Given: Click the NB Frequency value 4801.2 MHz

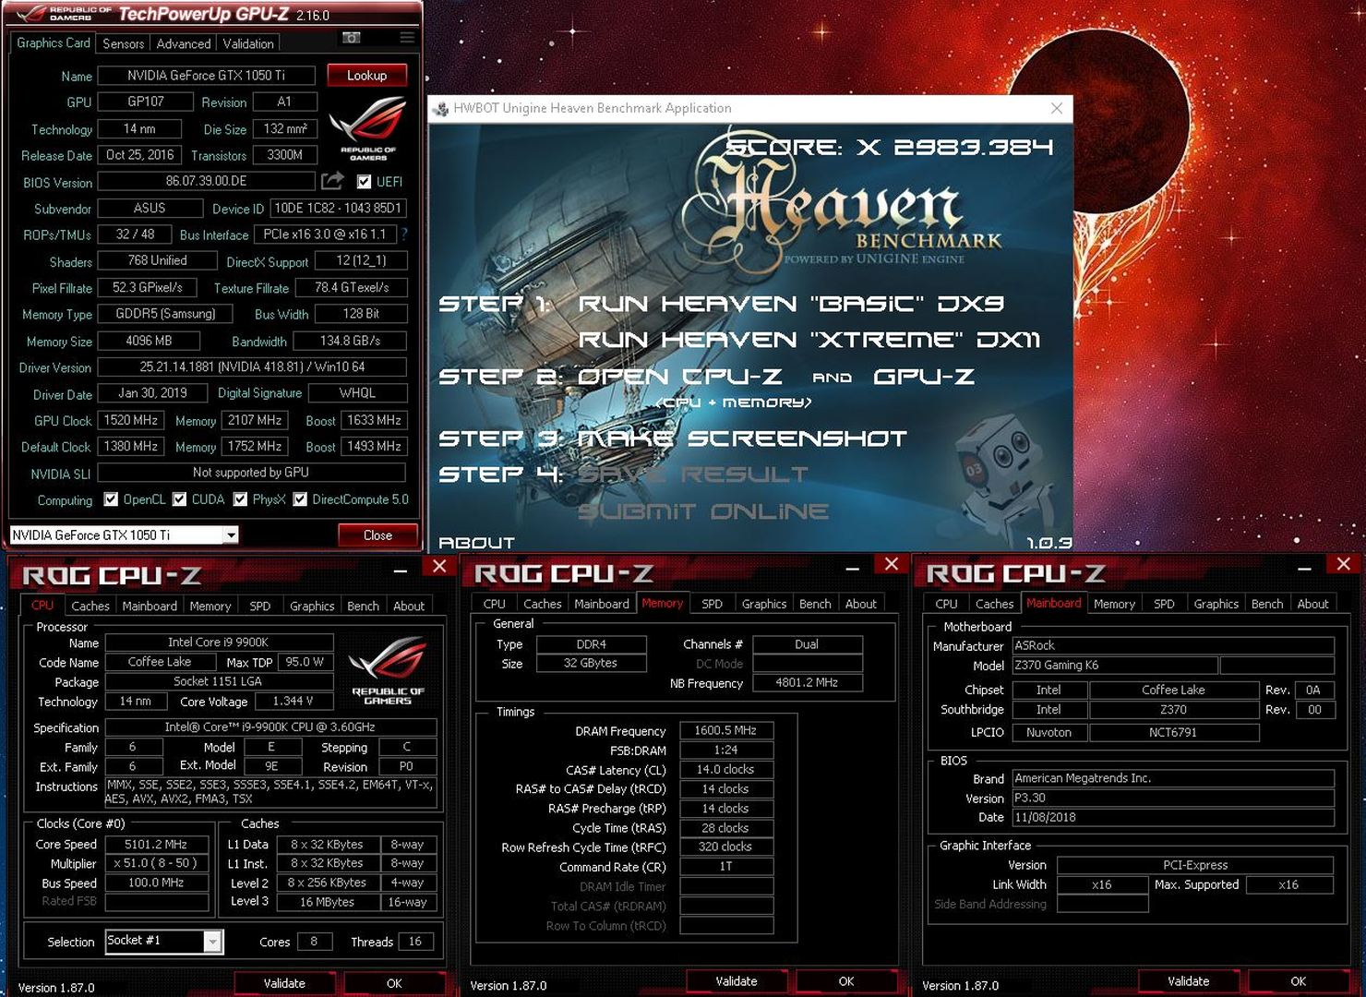Looking at the screenshot, I should pos(807,683).
